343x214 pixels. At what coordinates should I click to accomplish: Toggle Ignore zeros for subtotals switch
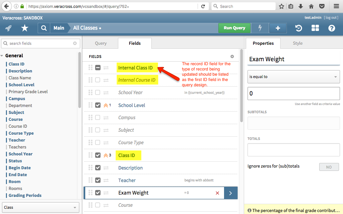click(329, 167)
